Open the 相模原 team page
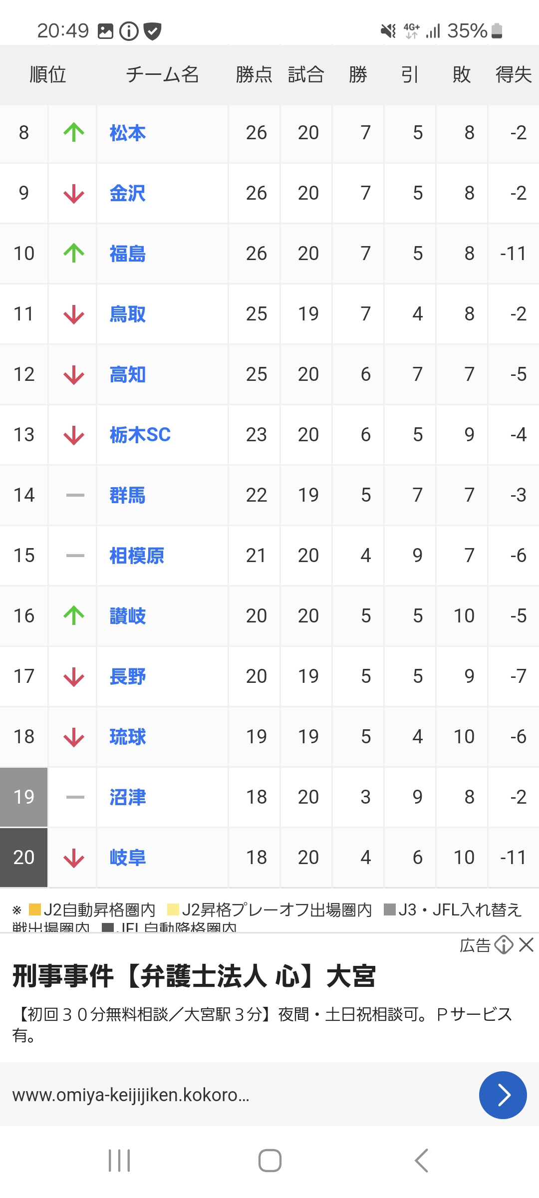The height and width of the screenshot is (1198, 539). (137, 556)
